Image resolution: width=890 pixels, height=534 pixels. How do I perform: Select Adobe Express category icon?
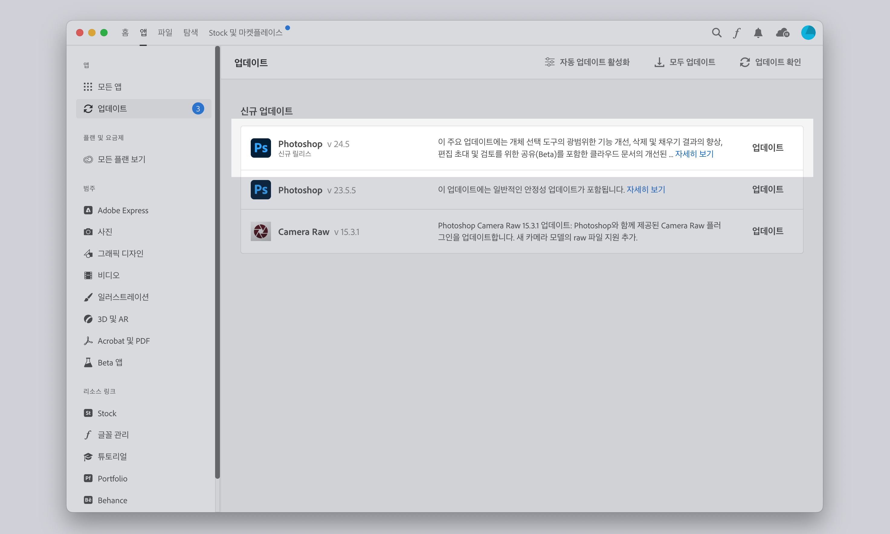pyautogui.click(x=88, y=210)
